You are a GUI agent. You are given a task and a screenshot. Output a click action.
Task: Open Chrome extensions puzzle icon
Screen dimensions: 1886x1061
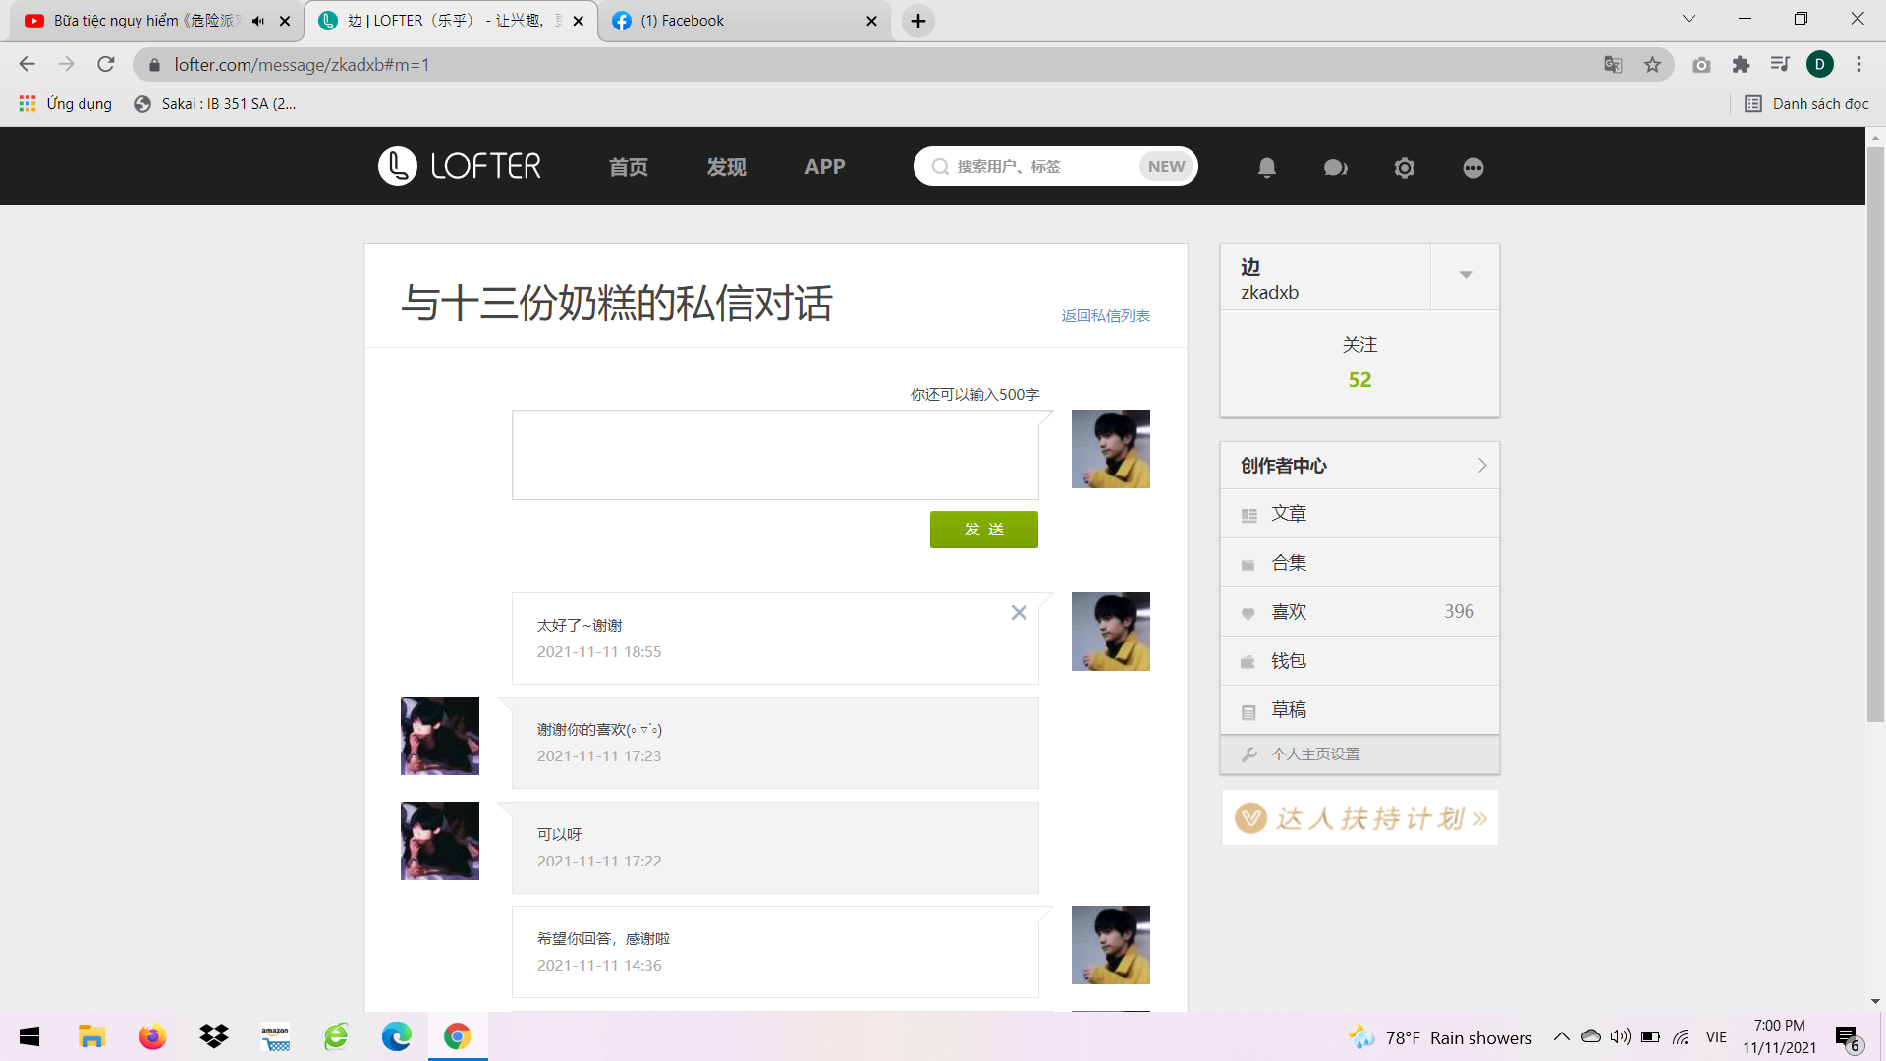[1741, 65]
